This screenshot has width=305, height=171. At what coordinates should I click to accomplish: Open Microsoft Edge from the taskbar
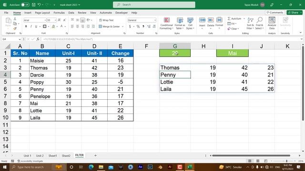(91, 167)
